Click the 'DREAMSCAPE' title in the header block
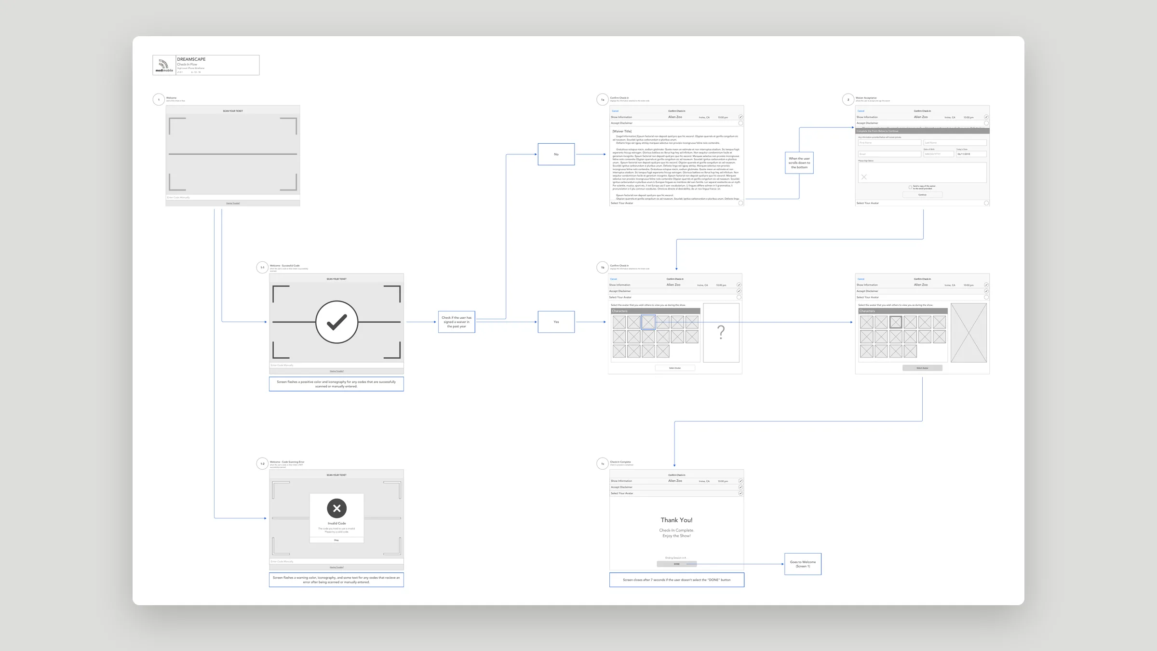 [191, 59]
